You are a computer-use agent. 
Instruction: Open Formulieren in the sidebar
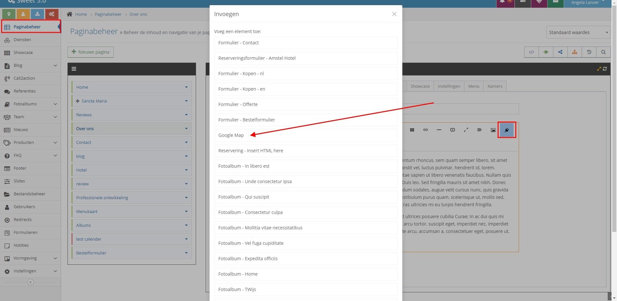31,233
